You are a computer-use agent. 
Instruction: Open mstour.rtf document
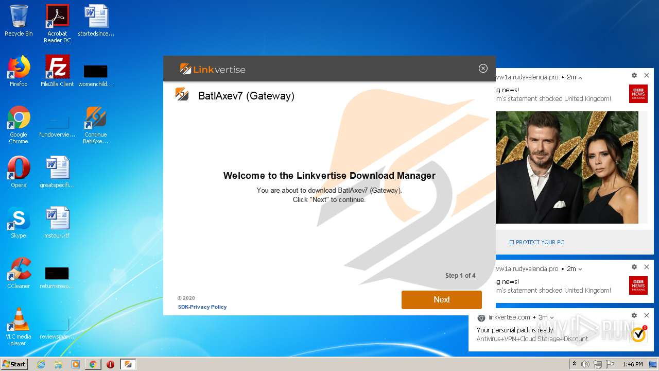click(x=57, y=223)
